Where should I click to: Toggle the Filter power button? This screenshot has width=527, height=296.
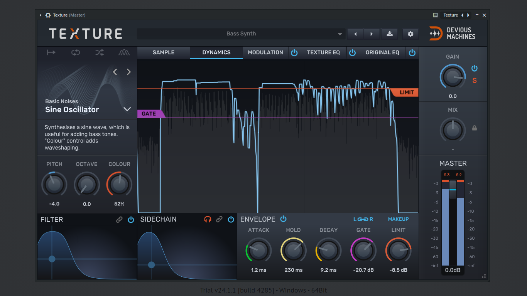coord(131,220)
